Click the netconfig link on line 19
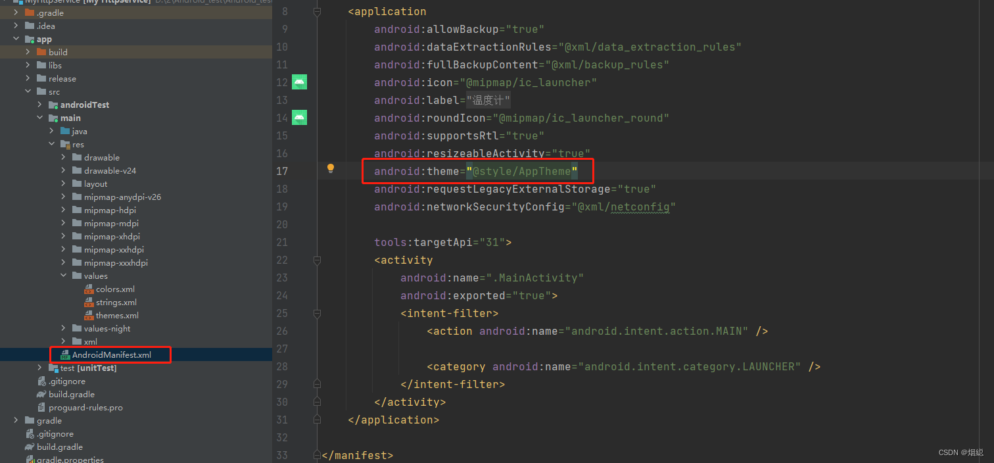994x463 pixels. (x=641, y=207)
